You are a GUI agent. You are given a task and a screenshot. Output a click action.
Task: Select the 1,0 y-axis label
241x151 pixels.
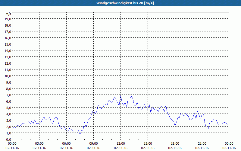pos(9,133)
